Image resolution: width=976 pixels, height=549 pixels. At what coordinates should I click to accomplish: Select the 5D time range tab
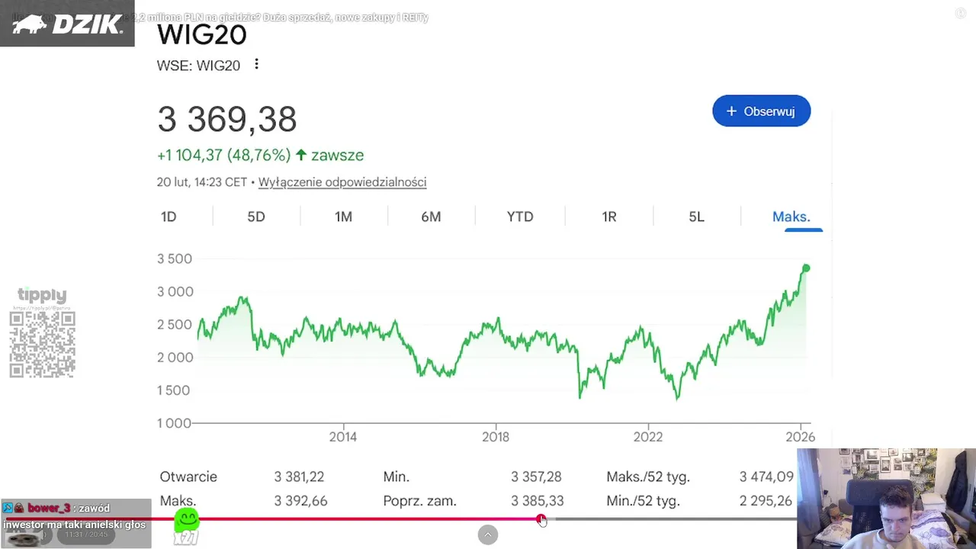256,217
